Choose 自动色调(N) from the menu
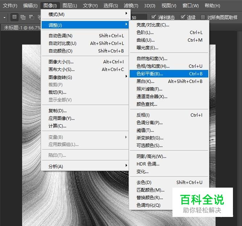Screen dimensions: 242x226 [x=85, y=35]
